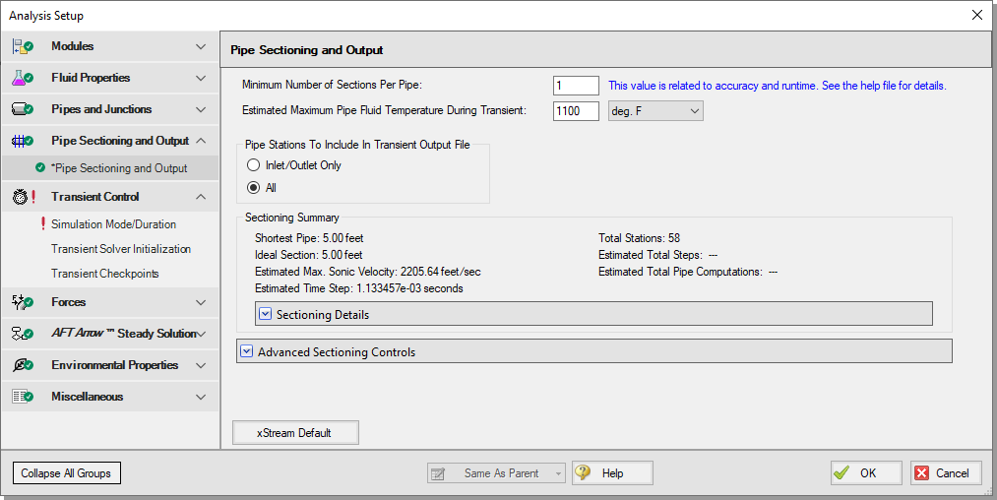Click the Transient Control stopwatch icon
This screenshot has width=997, height=500.
(x=22, y=196)
